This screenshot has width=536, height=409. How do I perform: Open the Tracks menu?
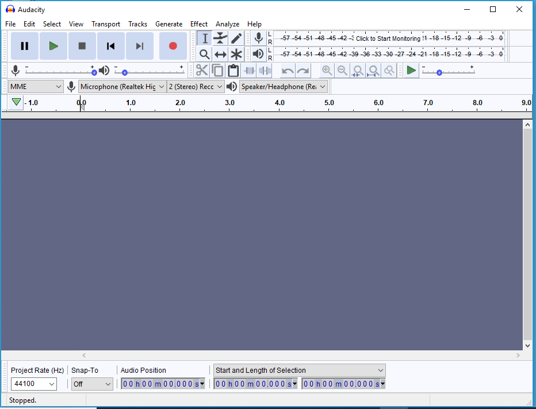(138, 24)
